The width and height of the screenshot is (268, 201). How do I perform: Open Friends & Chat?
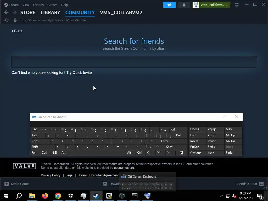249,184
